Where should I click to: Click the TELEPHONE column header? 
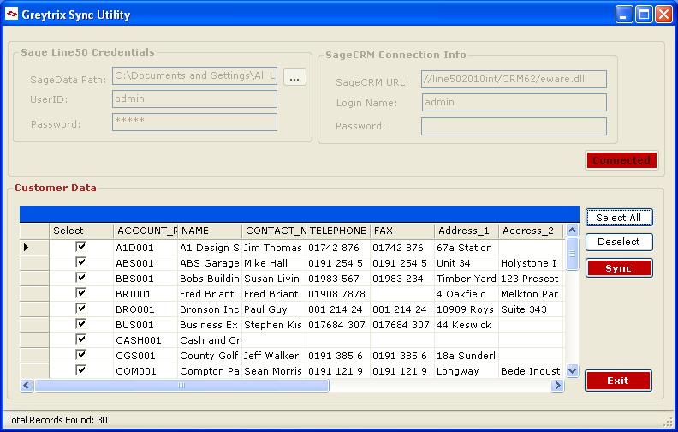pyautogui.click(x=338, y=231)
